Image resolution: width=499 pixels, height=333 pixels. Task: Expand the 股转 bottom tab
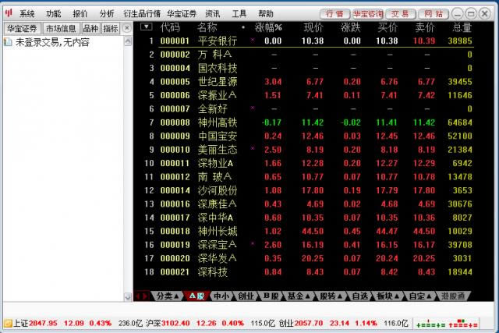[331, 296]
